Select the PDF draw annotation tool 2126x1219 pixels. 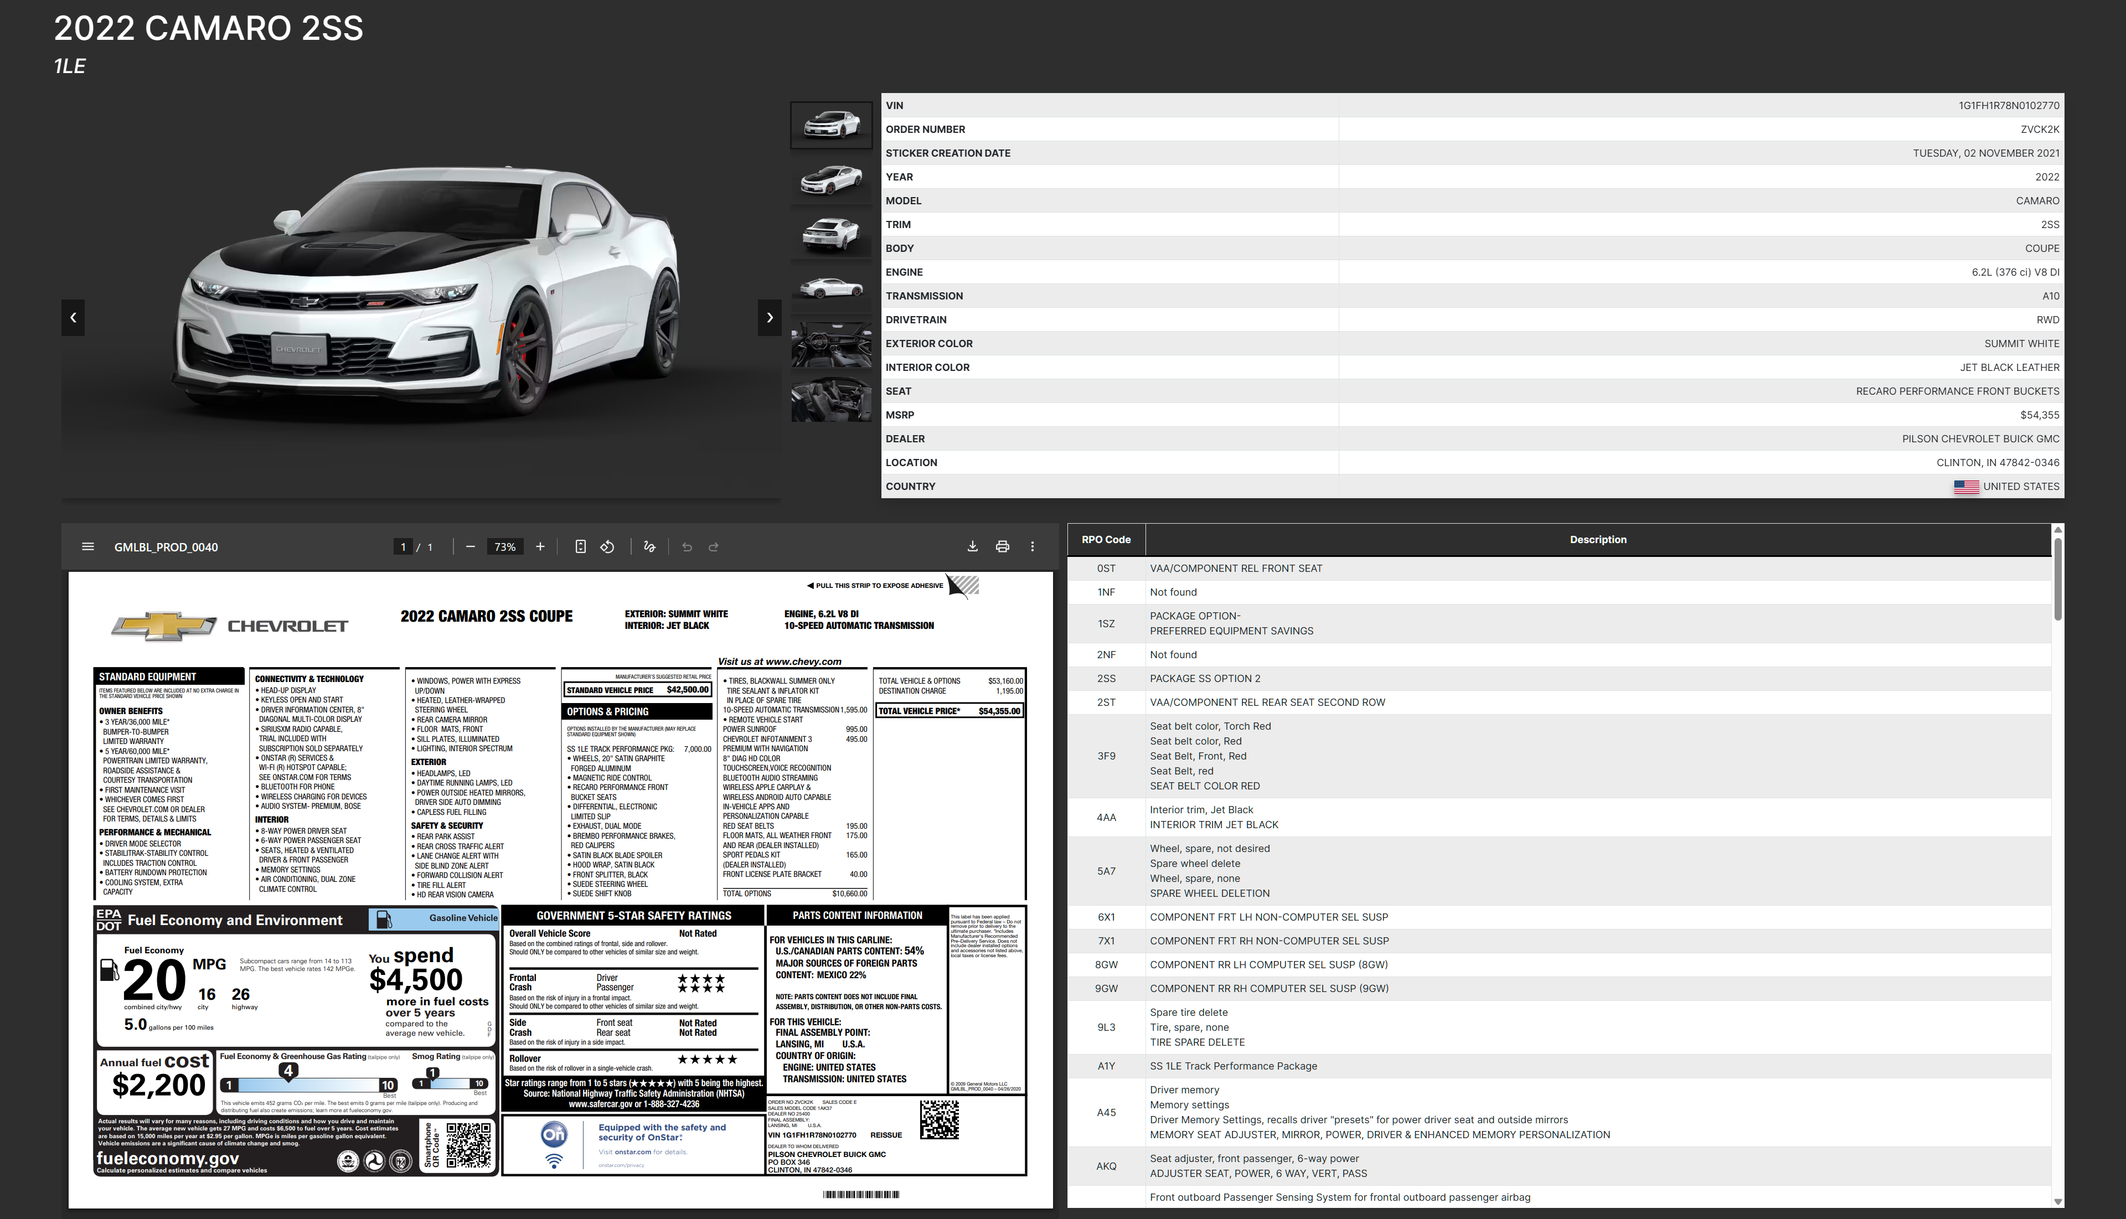(x=649, y=547)
